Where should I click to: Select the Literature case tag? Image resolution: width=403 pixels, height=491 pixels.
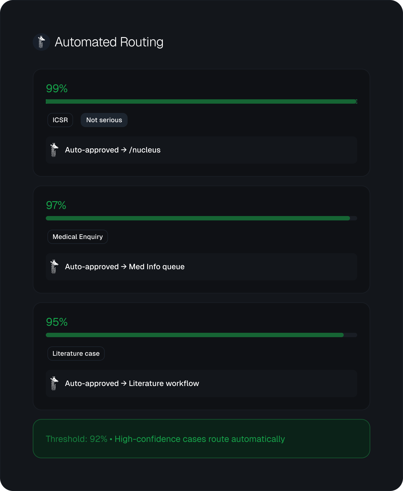[76, 354]
